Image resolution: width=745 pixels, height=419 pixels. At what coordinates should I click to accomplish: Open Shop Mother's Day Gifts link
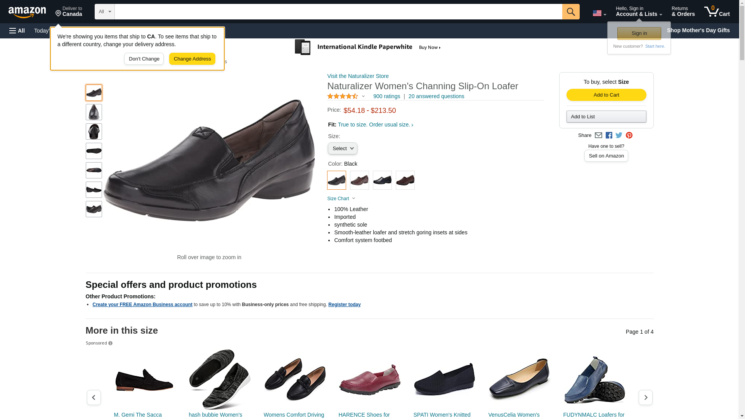pyautogui.click(x=698, y=30)
